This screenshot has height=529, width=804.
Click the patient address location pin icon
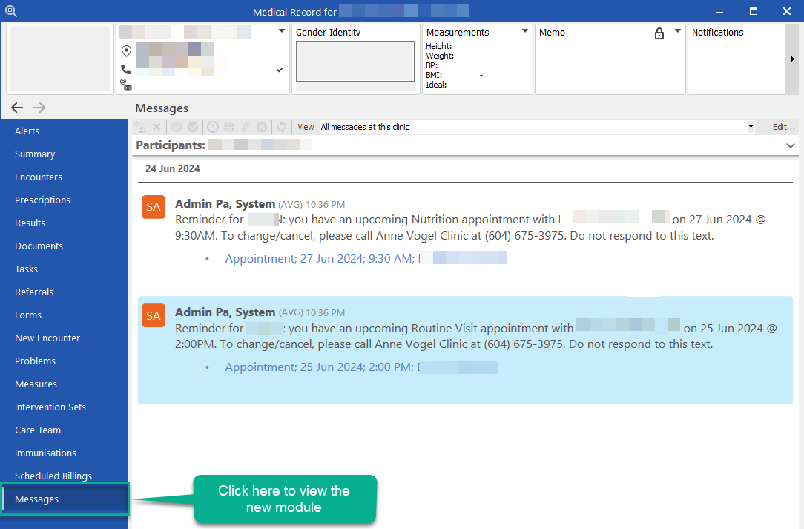tap(126, 50)
